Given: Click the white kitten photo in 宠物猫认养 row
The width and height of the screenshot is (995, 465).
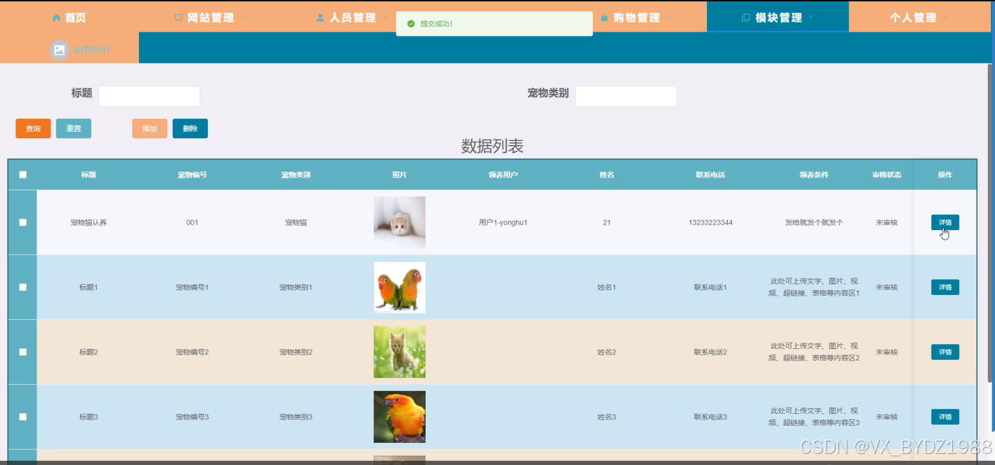Looking at the screenshot, I should (399, 222).
